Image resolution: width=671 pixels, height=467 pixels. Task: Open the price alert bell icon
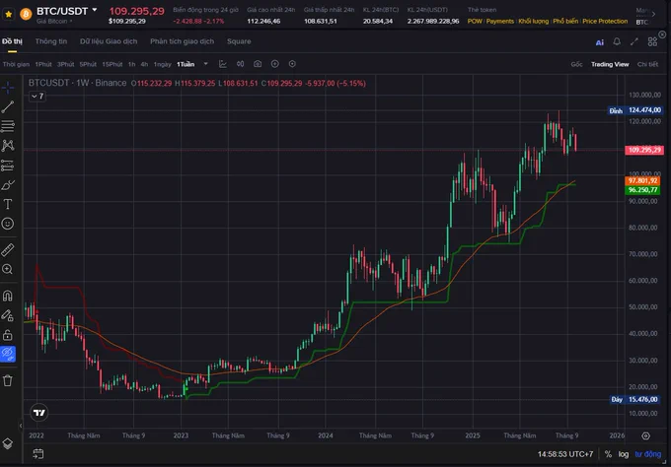(617, 41)
